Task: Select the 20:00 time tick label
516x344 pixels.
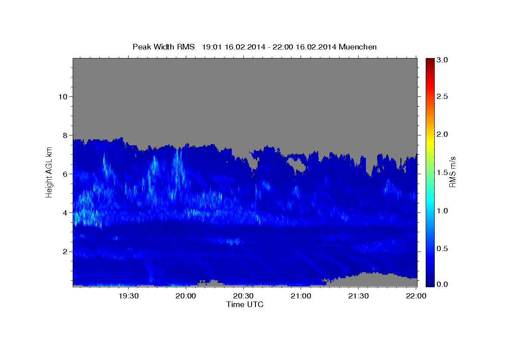Action: [186, 296]
